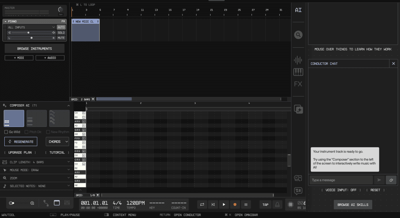Adjust the Piano track volume slider
The width and height of the screenshot is (400, 218).
(28, 33)
